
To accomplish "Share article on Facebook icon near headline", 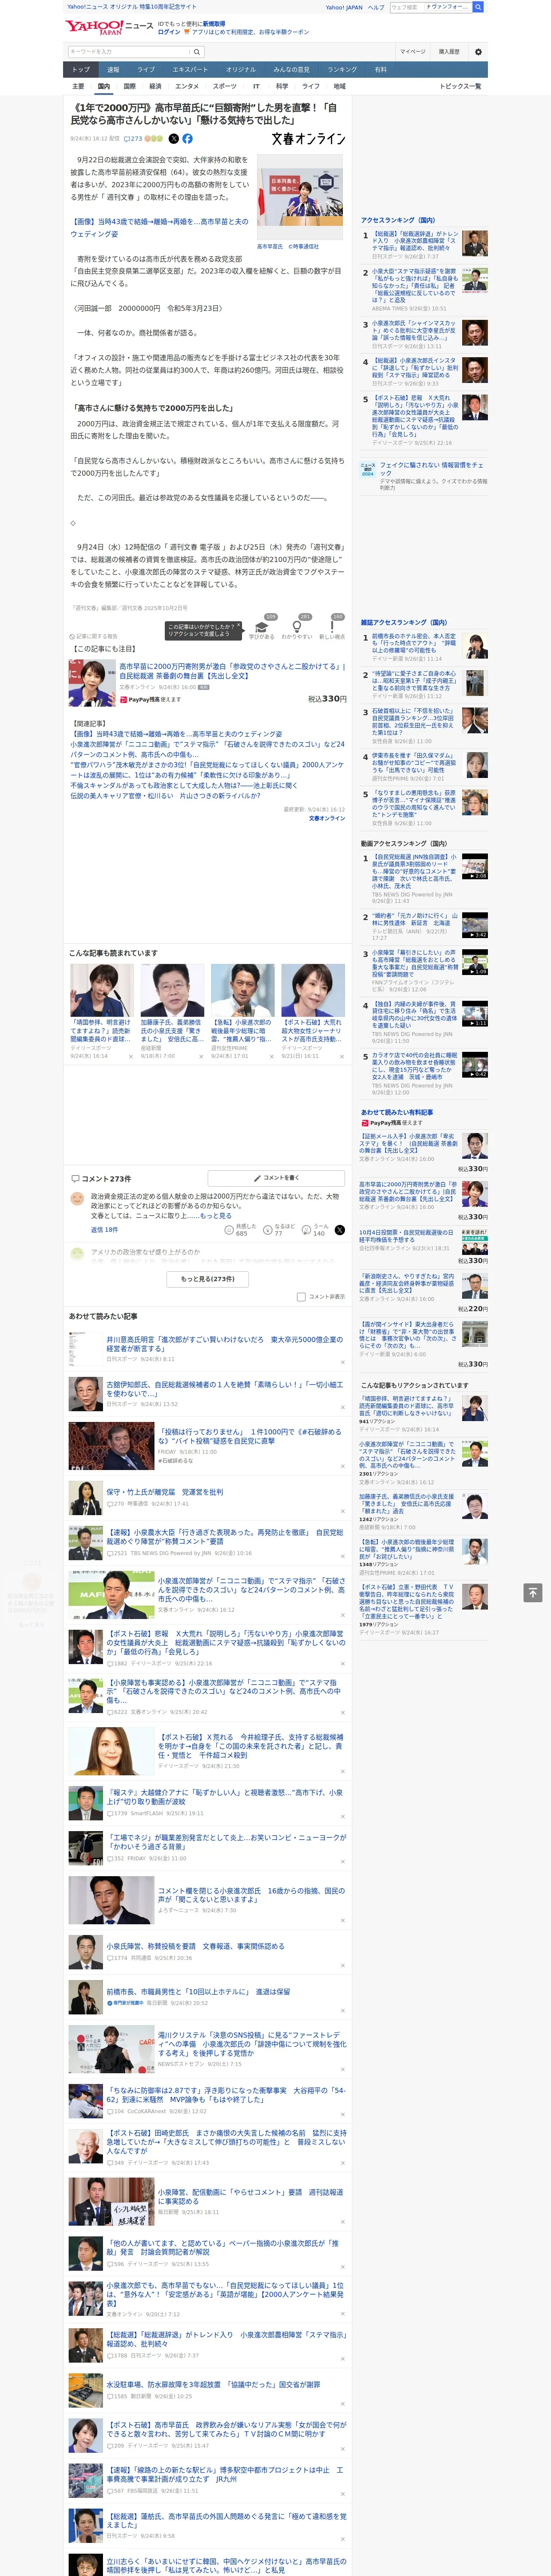I will pyautogui.click(x=187, y=139).
